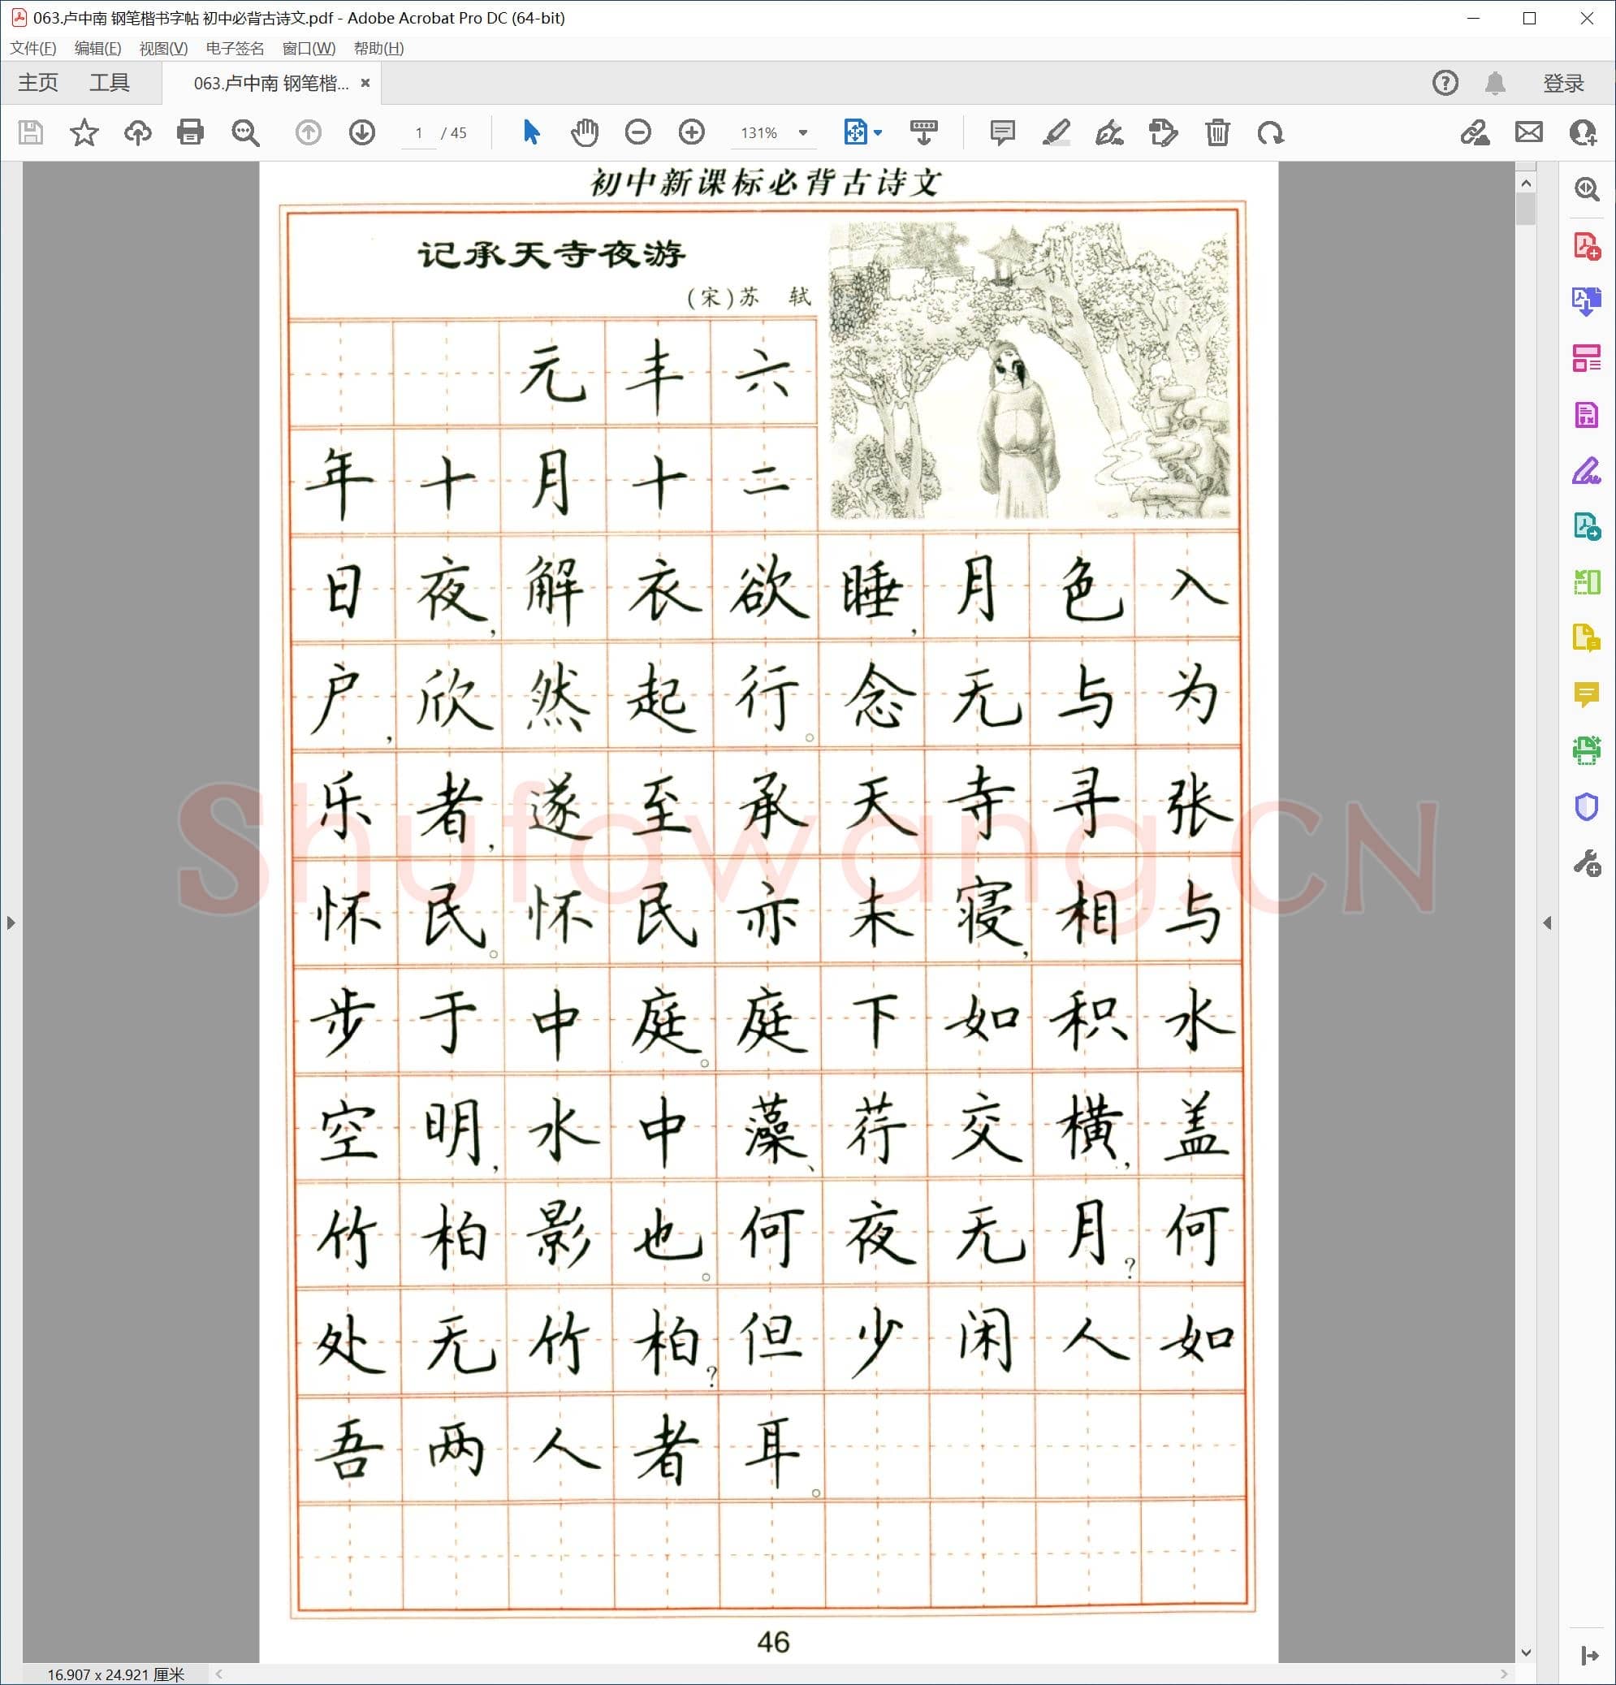Expand the left navigation pane arrow
Screen dimensions: 1616x1685
11,922
